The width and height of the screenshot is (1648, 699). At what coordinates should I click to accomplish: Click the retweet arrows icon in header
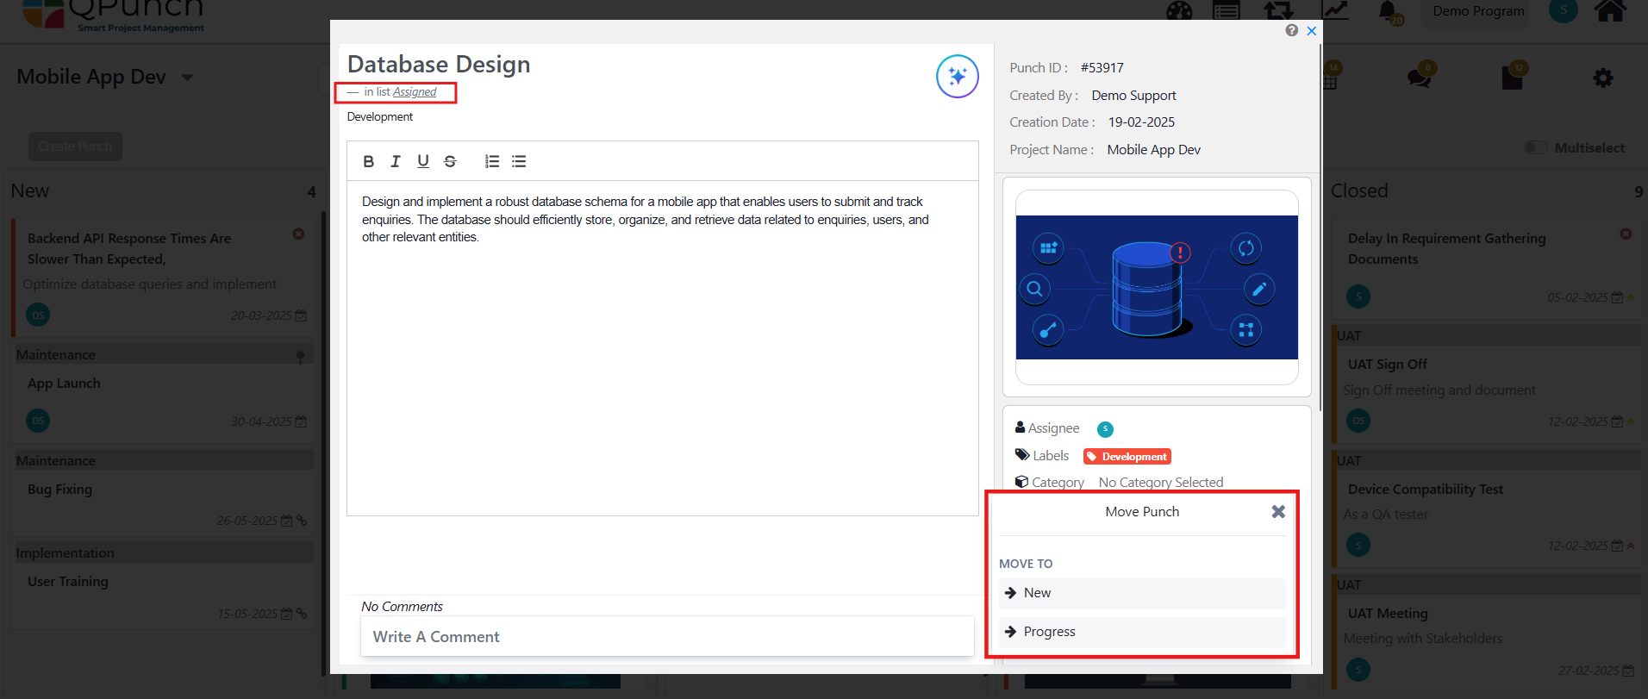click(x=1278, y=11)
